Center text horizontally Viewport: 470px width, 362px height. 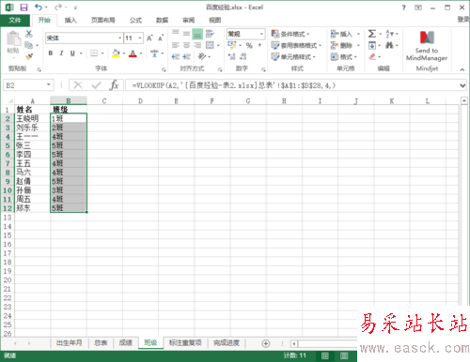[186, 45]
